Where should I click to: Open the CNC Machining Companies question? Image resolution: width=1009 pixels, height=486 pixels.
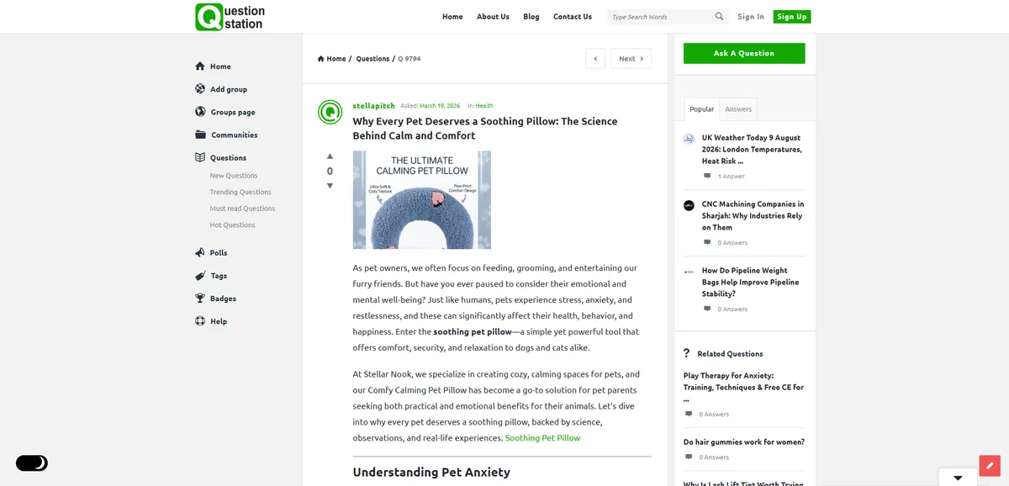click(753, 215)
